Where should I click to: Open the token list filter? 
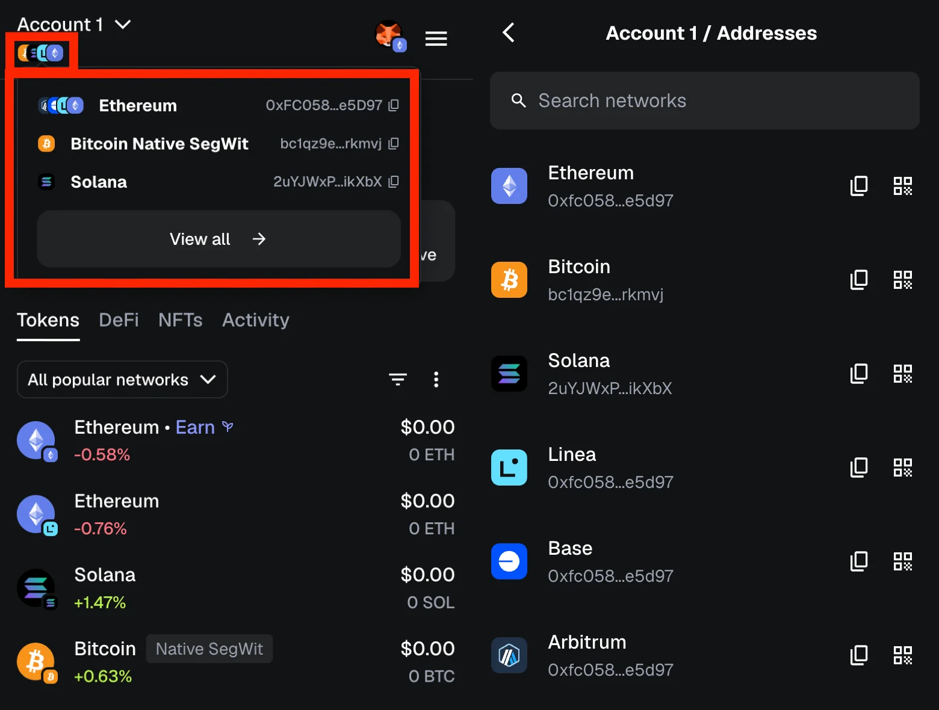click(398, 379)
